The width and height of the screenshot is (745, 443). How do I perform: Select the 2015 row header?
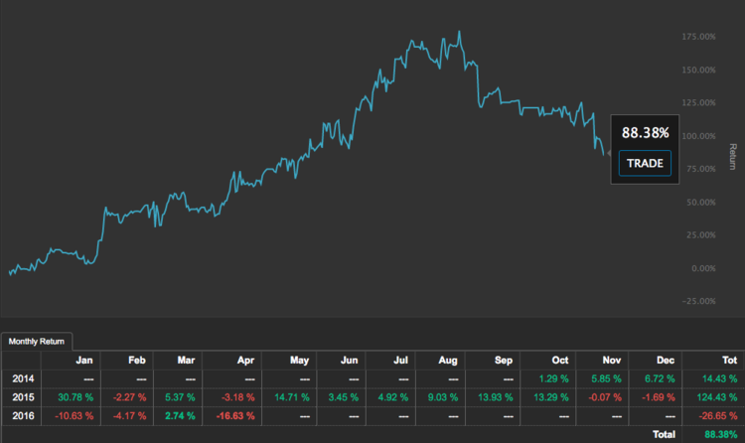pyautogui.click(x=22, y=397)
